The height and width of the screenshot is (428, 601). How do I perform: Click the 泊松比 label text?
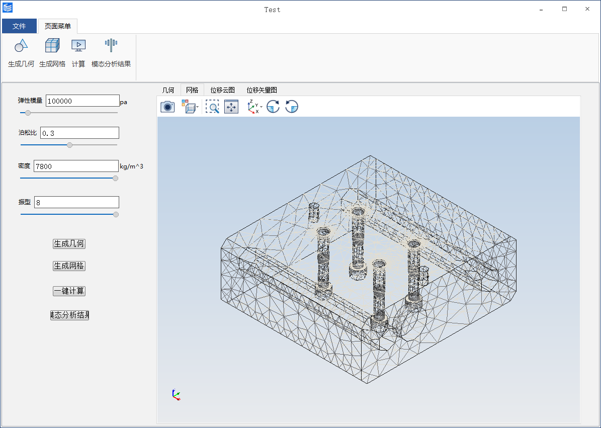click(28, 133)
